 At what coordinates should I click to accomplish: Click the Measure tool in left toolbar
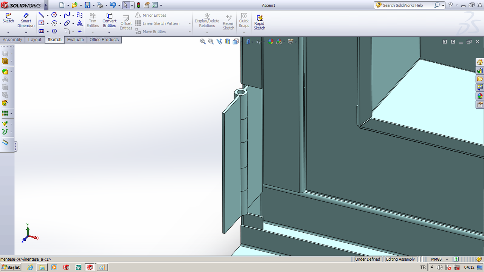coord(5,142)
